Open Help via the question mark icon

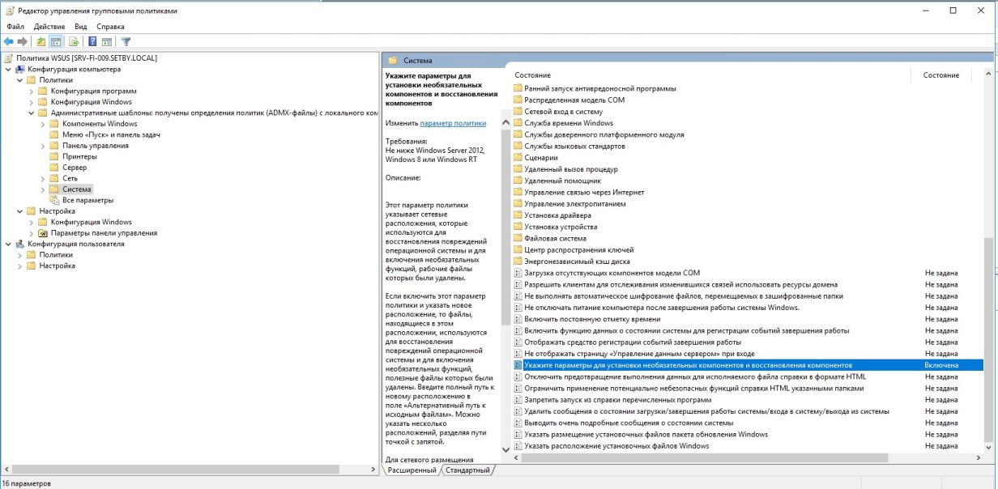point(92,40)
